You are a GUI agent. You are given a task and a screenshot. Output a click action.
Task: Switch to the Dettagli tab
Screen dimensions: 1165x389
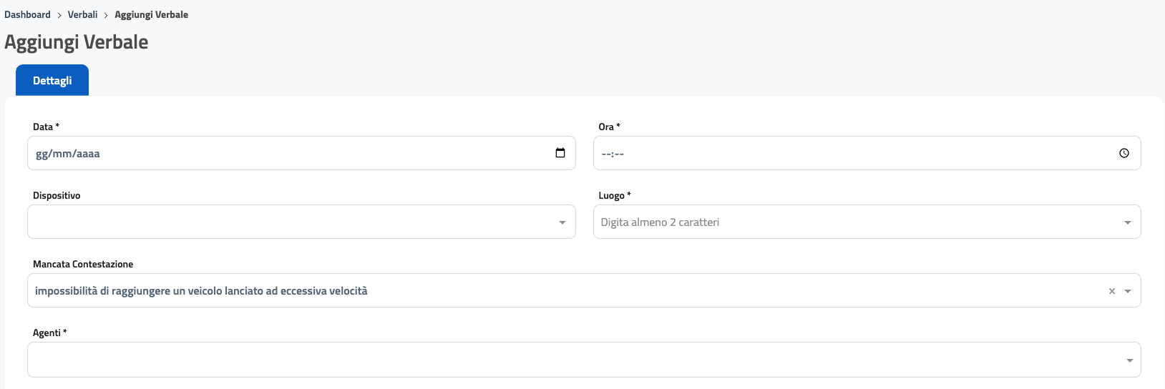52,81
